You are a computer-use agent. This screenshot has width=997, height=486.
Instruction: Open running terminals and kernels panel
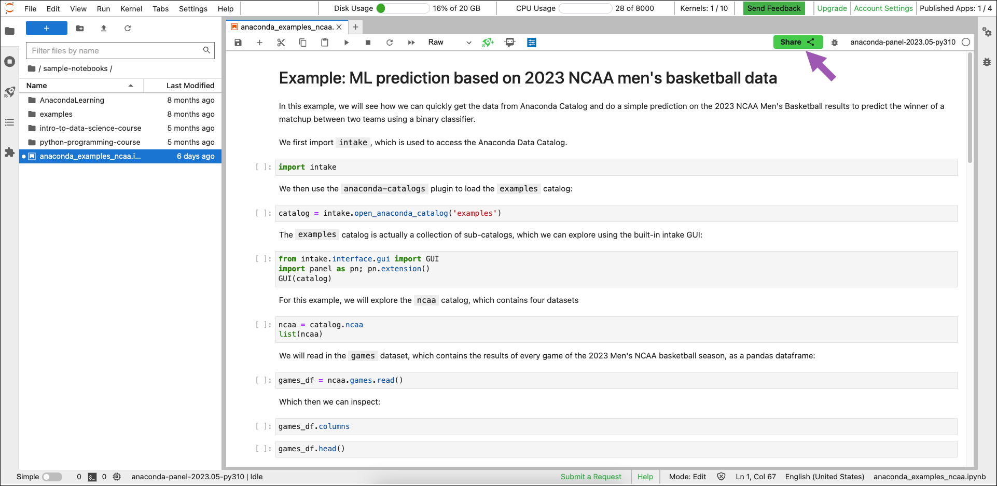pos(9,62)
